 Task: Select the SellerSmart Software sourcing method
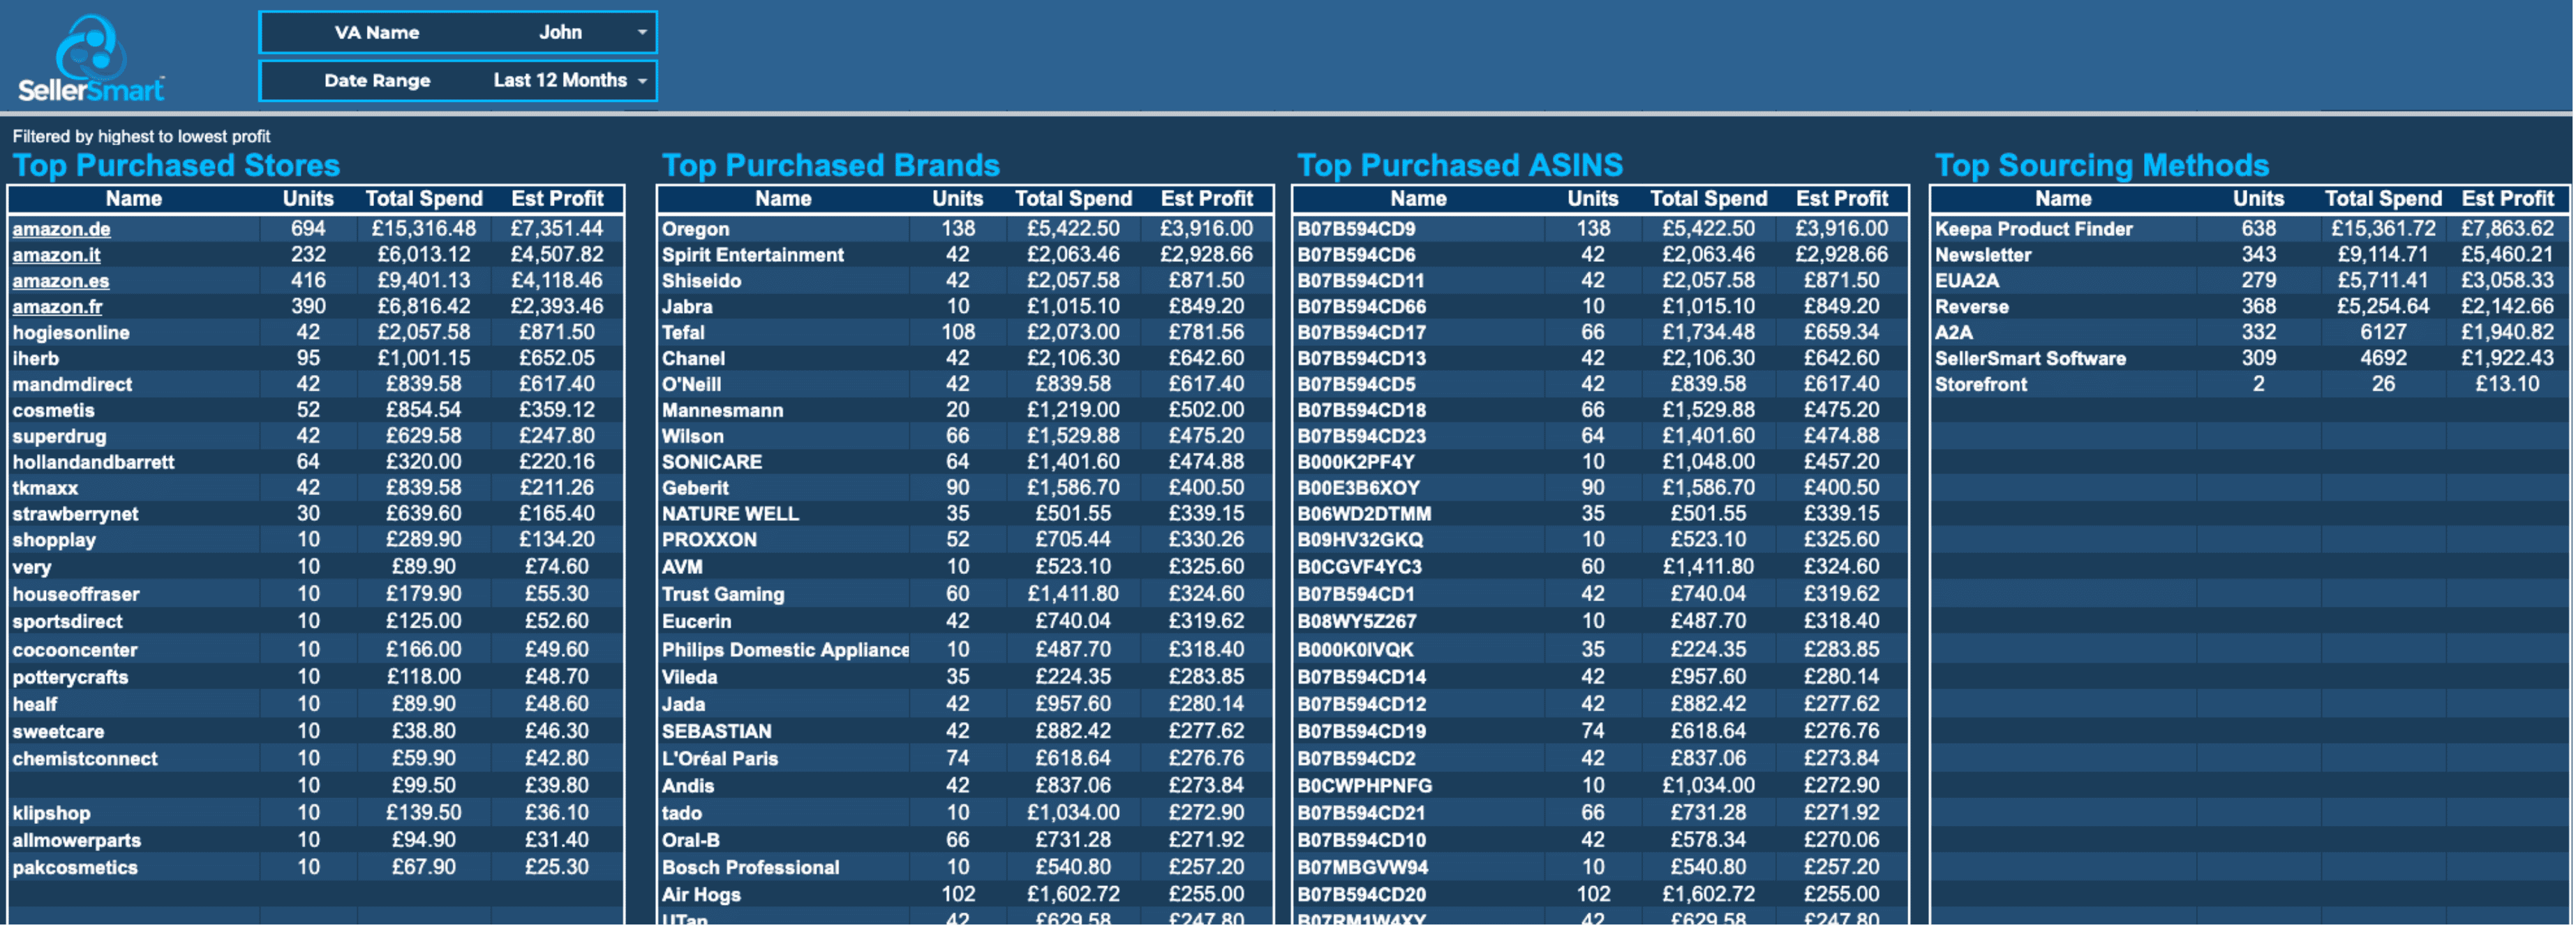pyautogui.click(x=2031, y=359)
